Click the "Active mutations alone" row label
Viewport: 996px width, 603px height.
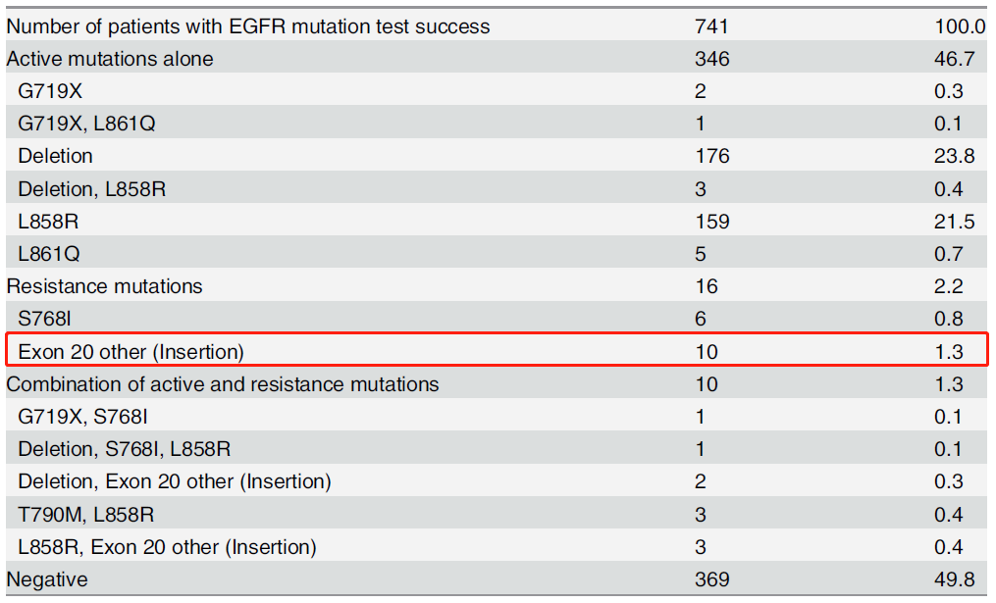click(110, 59)
